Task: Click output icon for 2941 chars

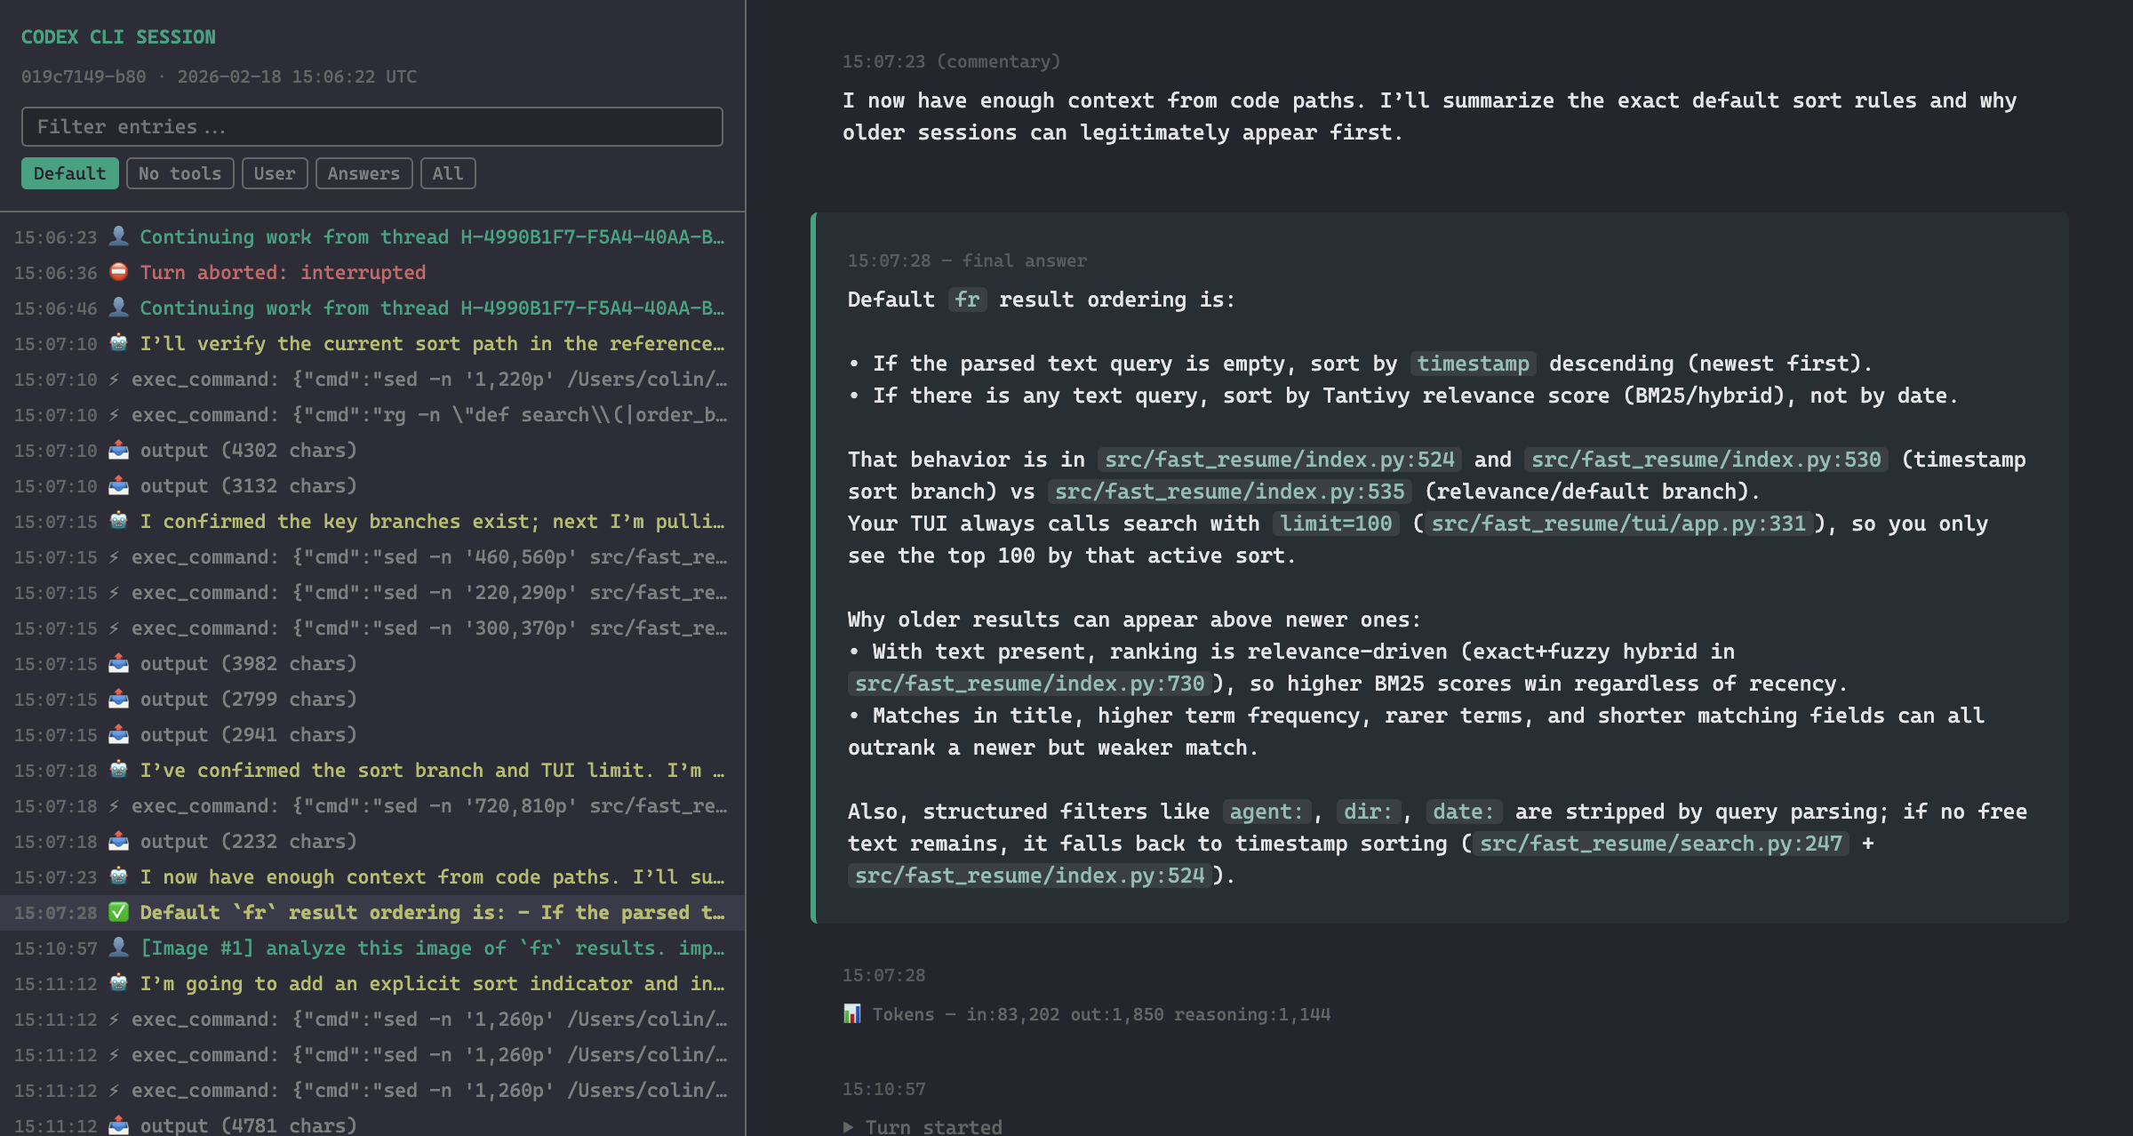Action: 118,734
